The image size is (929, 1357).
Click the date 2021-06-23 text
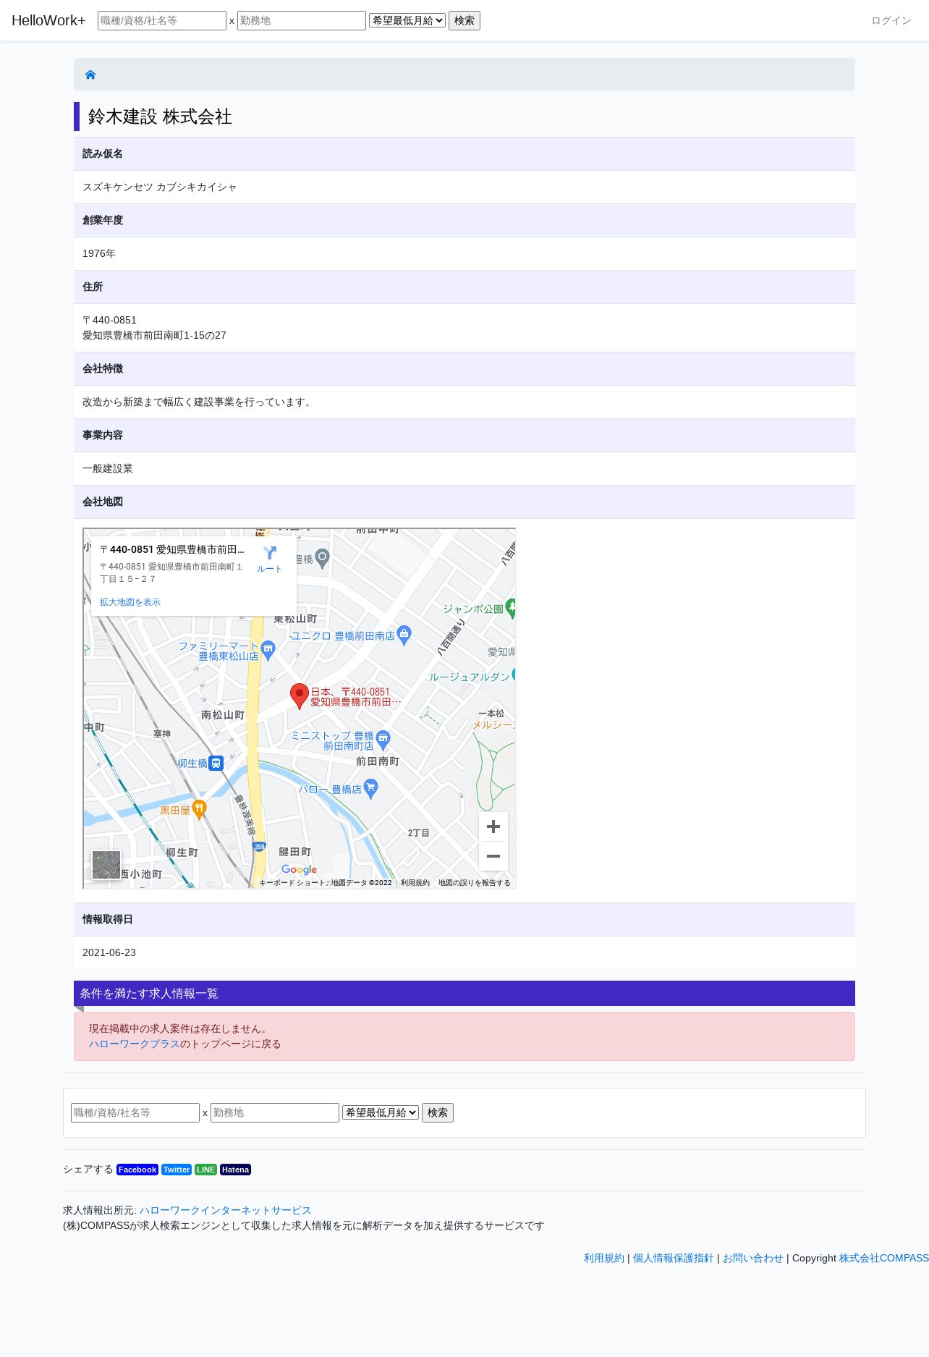pos(109,952)
